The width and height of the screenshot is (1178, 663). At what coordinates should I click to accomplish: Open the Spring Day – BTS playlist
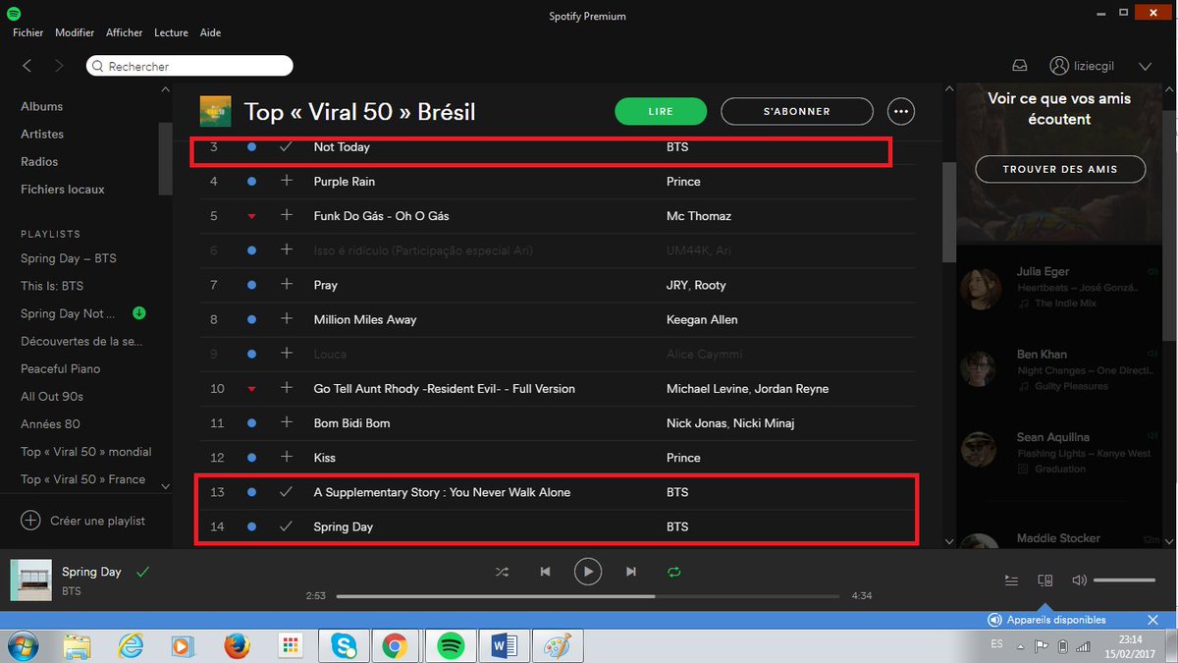pyautogui.click(x=69, y=258)
